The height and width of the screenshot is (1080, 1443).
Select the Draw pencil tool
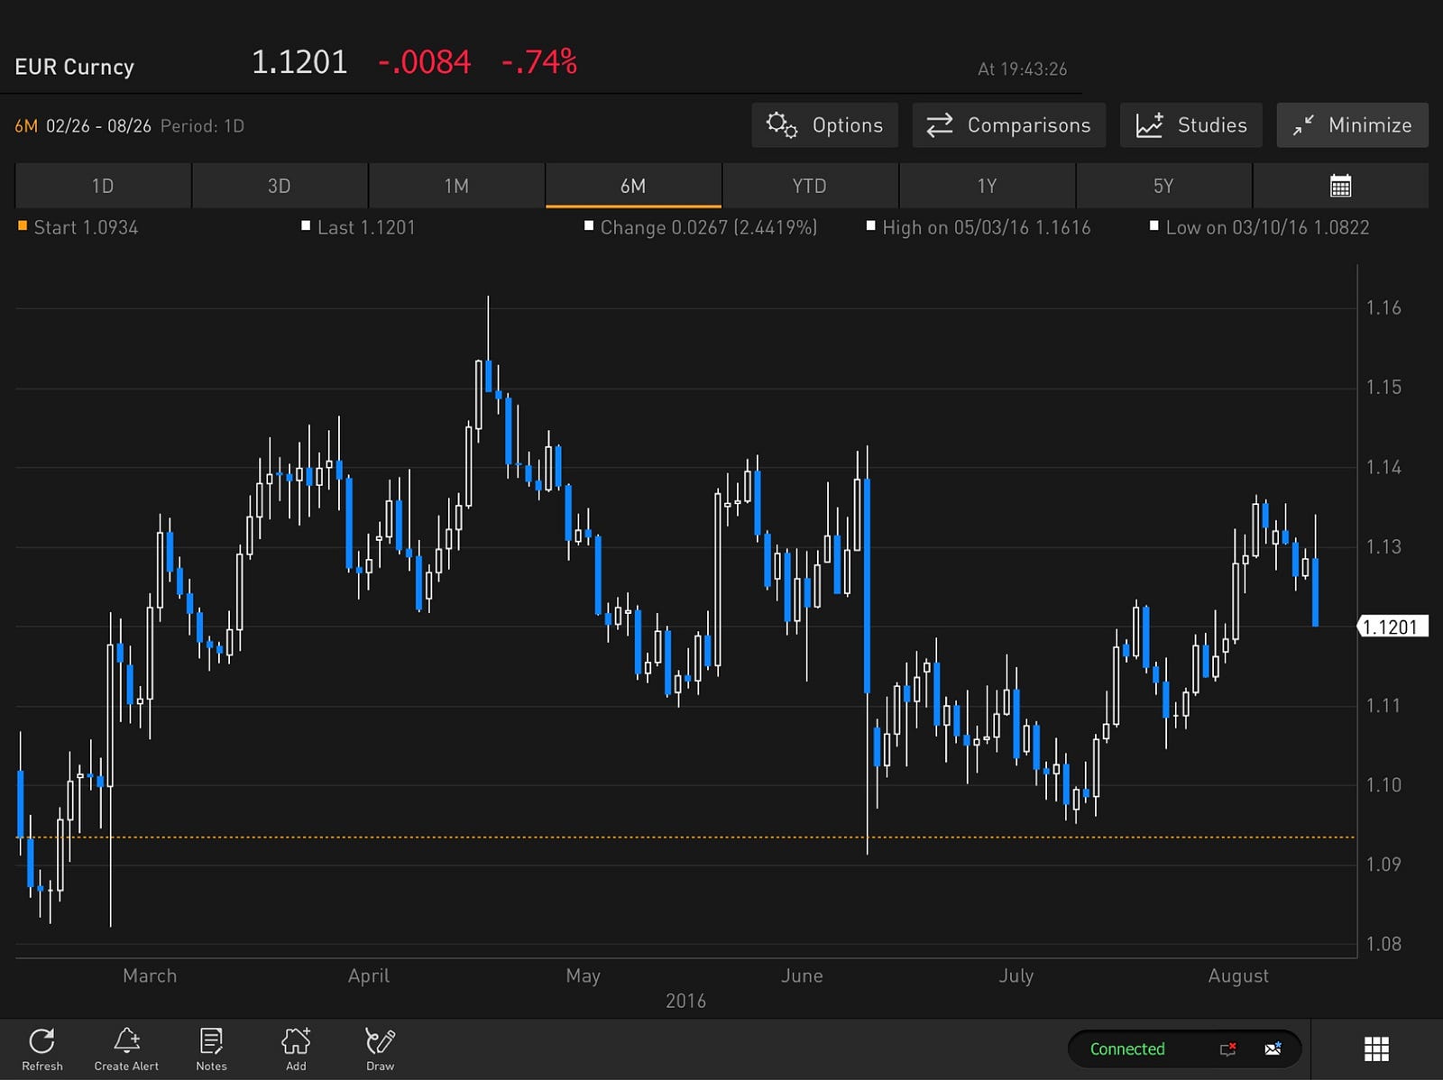[x=380, y=1042]
